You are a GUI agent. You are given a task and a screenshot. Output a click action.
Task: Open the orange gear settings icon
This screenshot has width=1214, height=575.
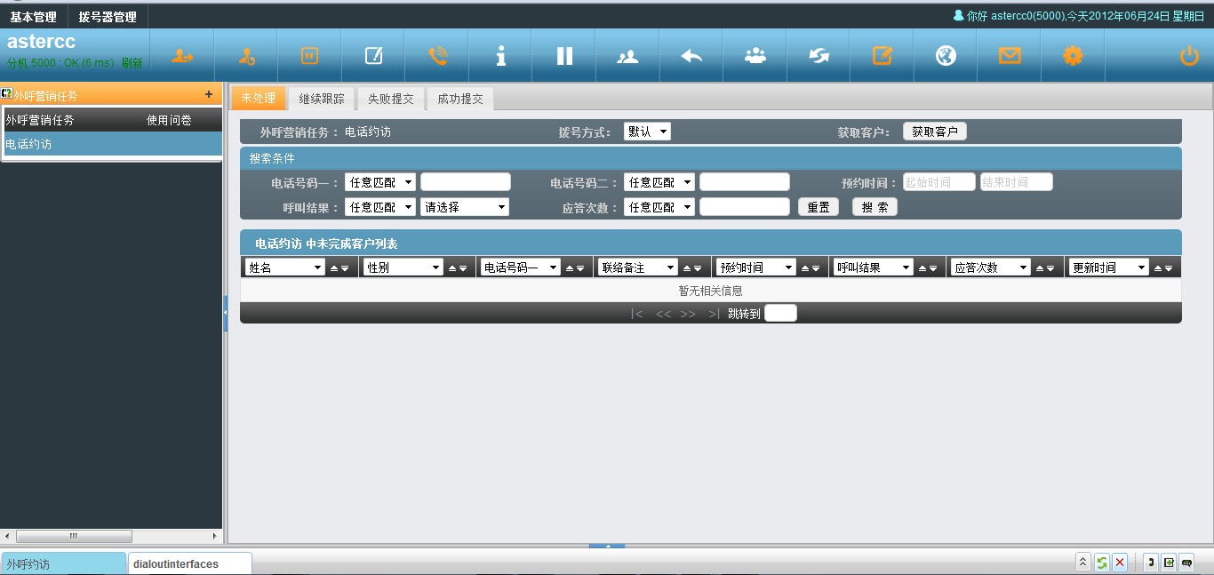(1073, 56)
